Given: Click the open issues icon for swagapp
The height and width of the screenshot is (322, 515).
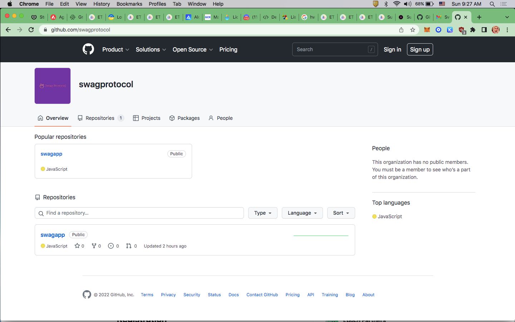Looking at the screenshot, I should click(x=111, y=246).
